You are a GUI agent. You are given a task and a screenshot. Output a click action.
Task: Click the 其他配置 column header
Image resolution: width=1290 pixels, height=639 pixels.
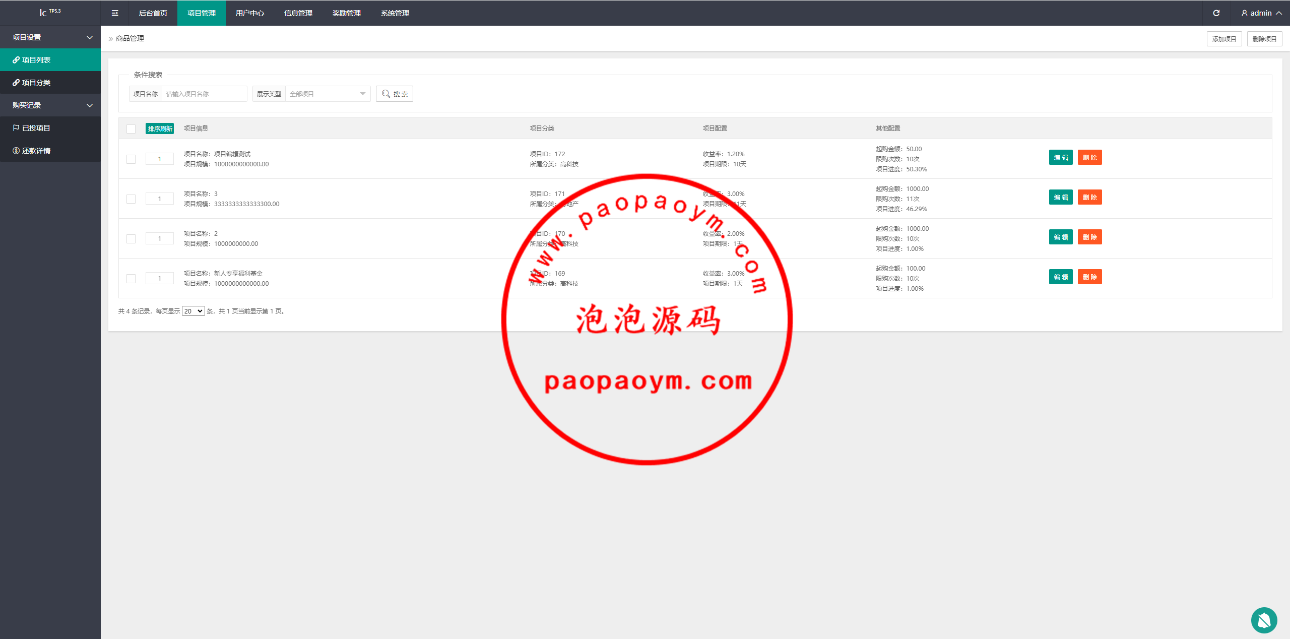[x=888, y=129]
